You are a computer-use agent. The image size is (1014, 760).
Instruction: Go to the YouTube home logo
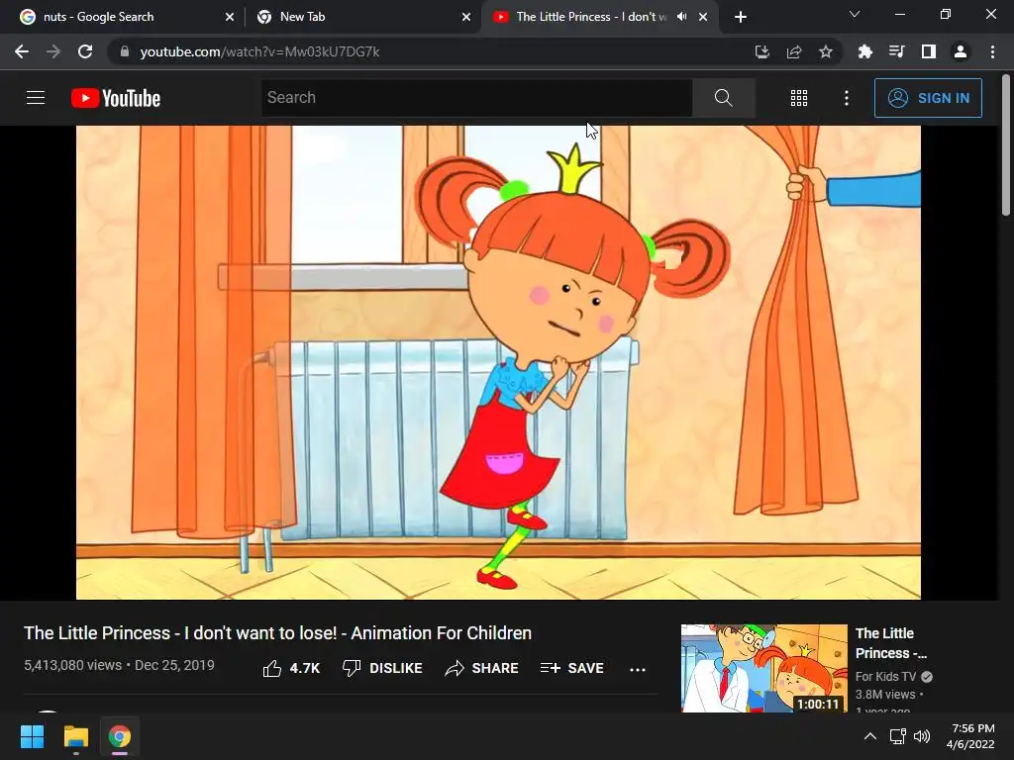pos(116,98)
